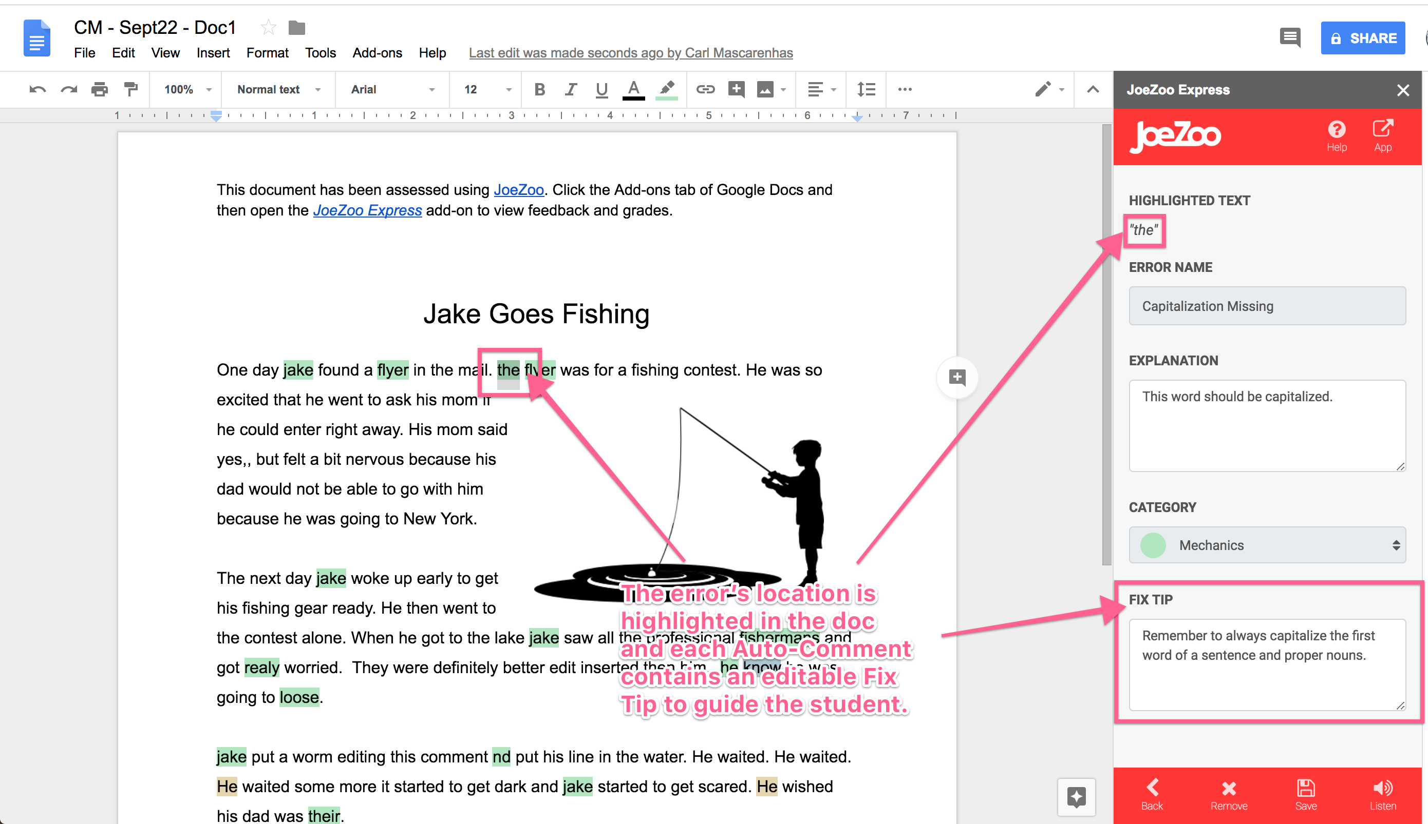Expand the Normal text style dropdown
This screenshot has height=824, width=1428.
click(x=278, y=89)
